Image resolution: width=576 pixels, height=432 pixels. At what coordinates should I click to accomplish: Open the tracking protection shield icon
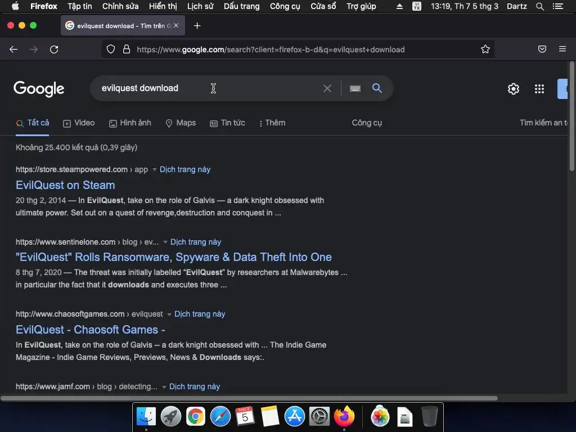click(x=111, y=49)
